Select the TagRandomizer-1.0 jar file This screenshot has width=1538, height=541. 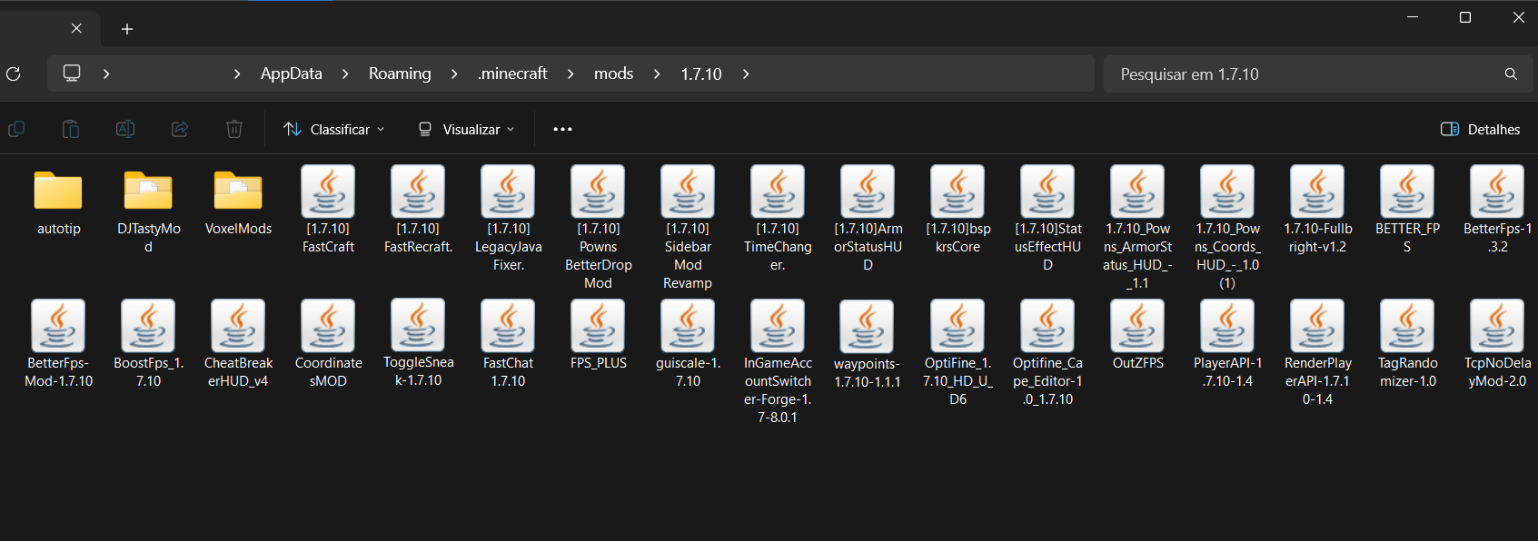coord(1407,345)
